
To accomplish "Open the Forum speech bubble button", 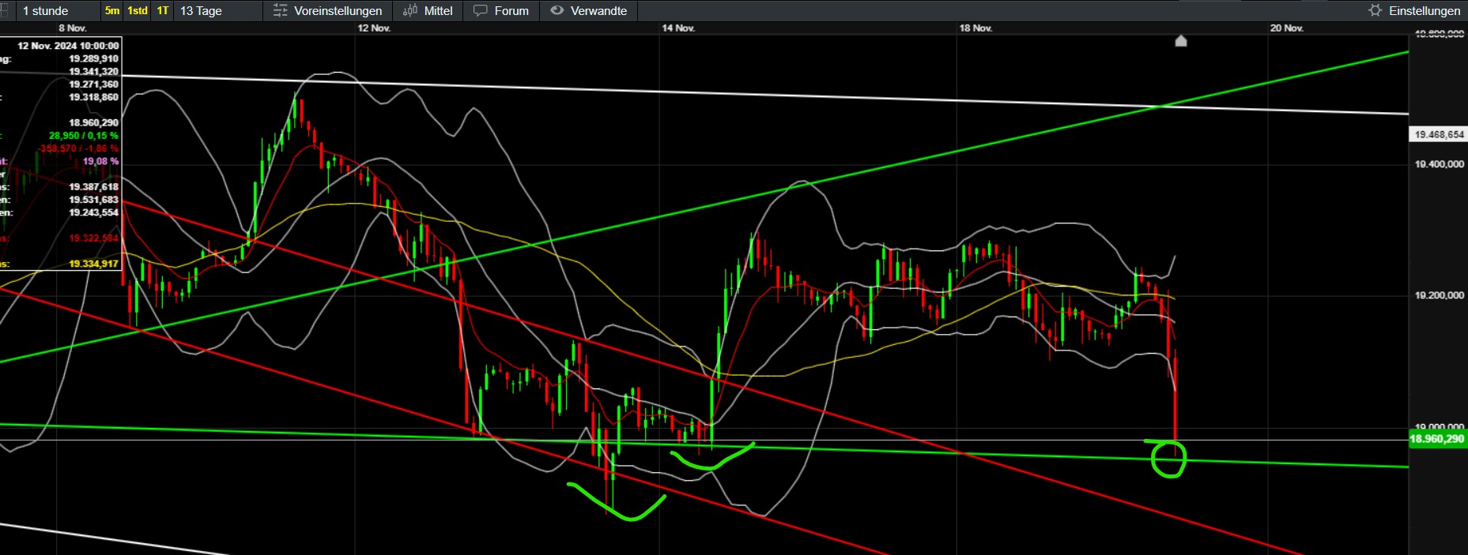I will (501, 11).
